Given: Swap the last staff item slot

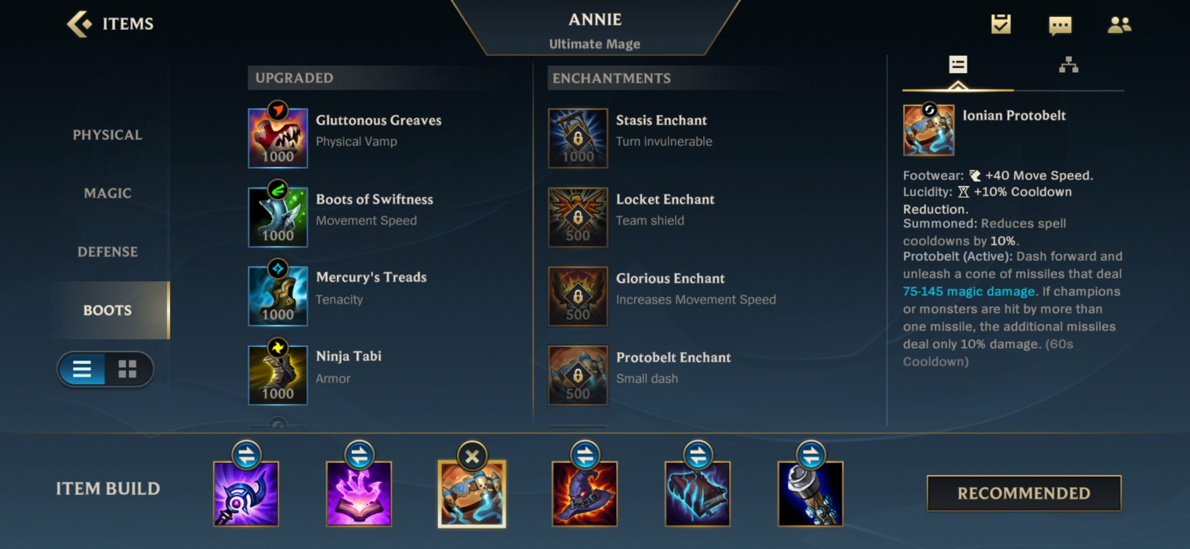Looking at the screenshot, I should [x=811, y=455].
